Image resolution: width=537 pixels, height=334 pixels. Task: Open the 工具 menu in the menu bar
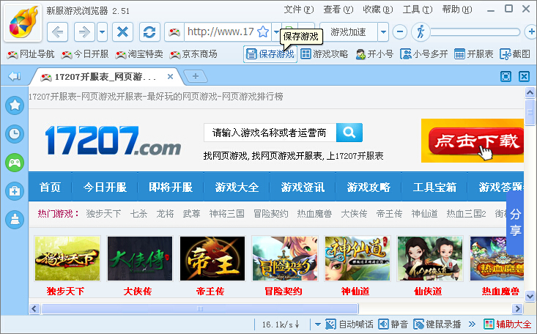click(416, 10)
